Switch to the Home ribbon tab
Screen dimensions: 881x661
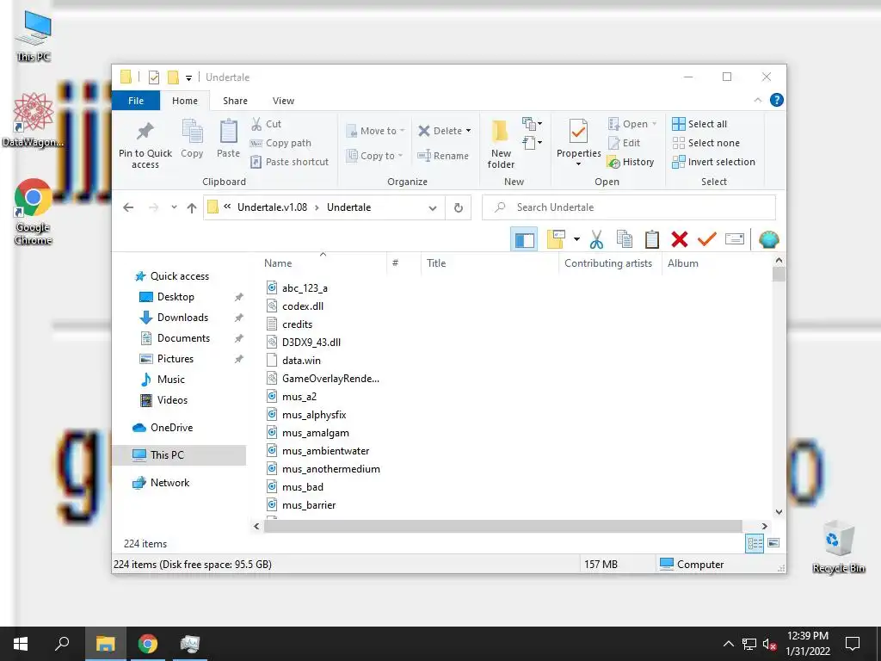[x=185, y=101]
